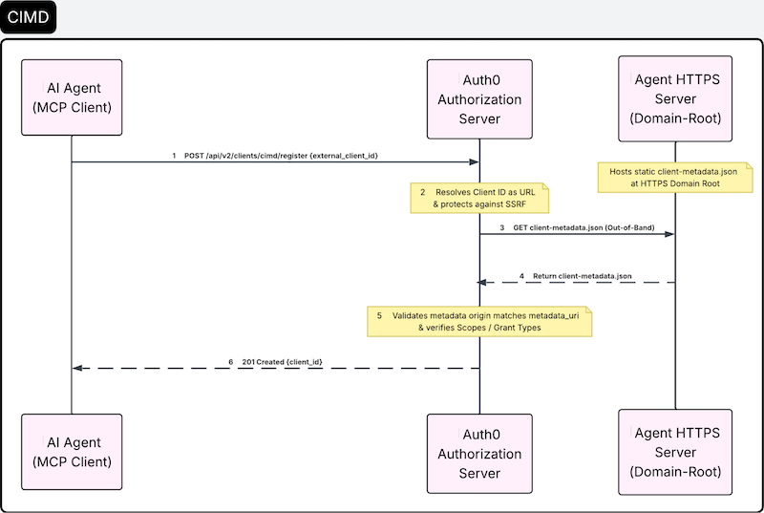The image size is (764, 513).
Task: Click the 'Return client-metadata.json' message
Action: tap(582, 276)
